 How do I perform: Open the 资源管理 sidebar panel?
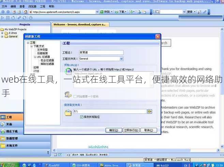click(x=25, y=138)
